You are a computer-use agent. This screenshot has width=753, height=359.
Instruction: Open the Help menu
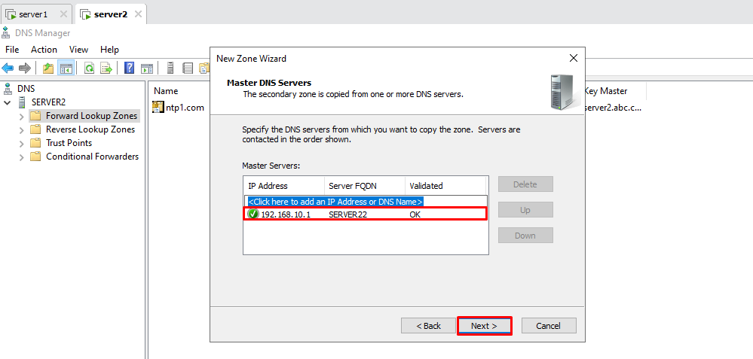click(x=109, y=50)
